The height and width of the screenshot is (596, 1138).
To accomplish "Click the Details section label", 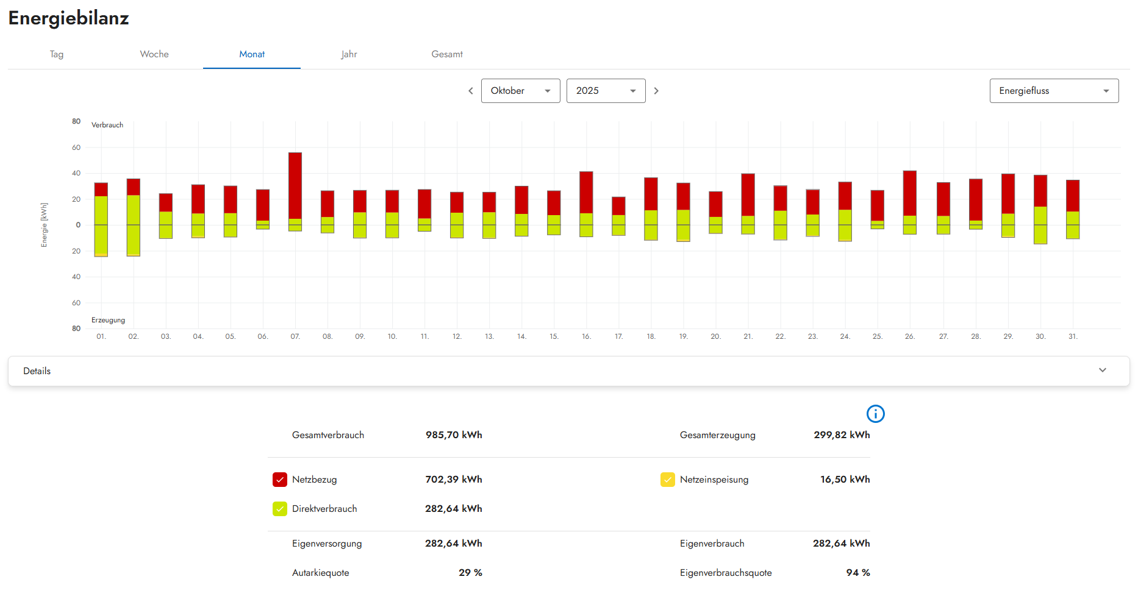I will [37, 371].
